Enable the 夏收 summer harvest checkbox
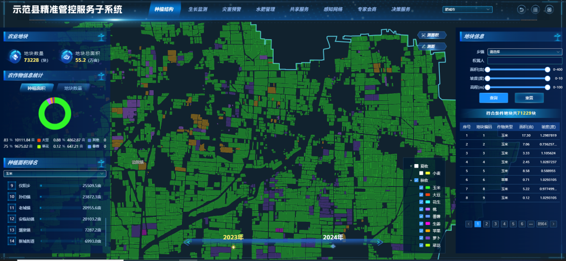 click(416, 166)
